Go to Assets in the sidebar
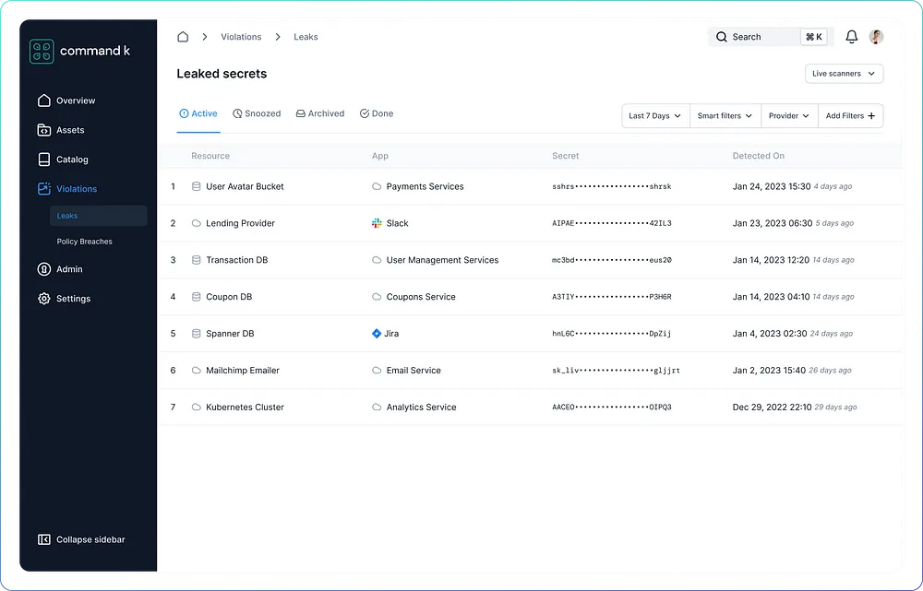The width and height of the screenshot is (923, 591). (x=69, y=130)
